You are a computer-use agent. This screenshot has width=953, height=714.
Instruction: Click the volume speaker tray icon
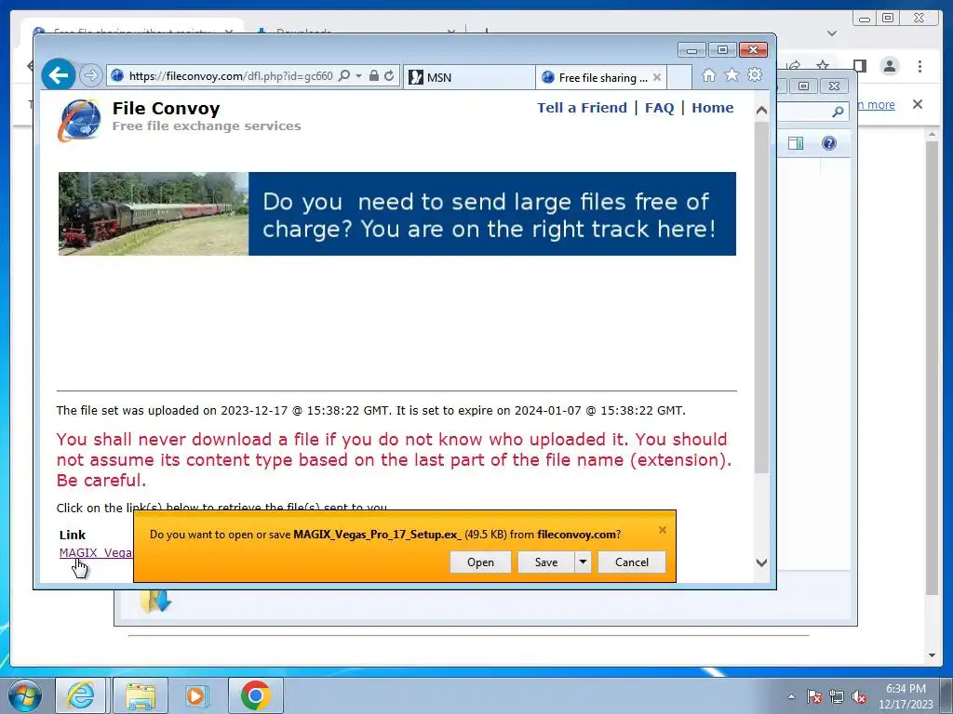click(x=859, y=697)
